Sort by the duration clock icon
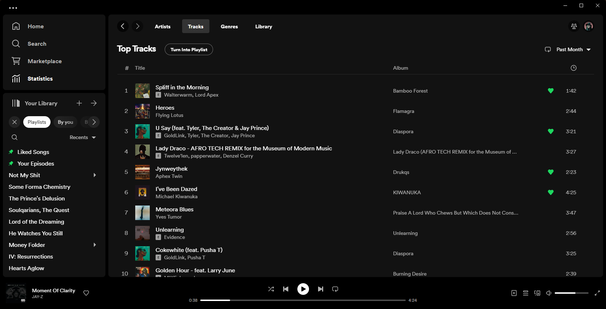Viewport: 606px width, 309px height. pos(574,68)
